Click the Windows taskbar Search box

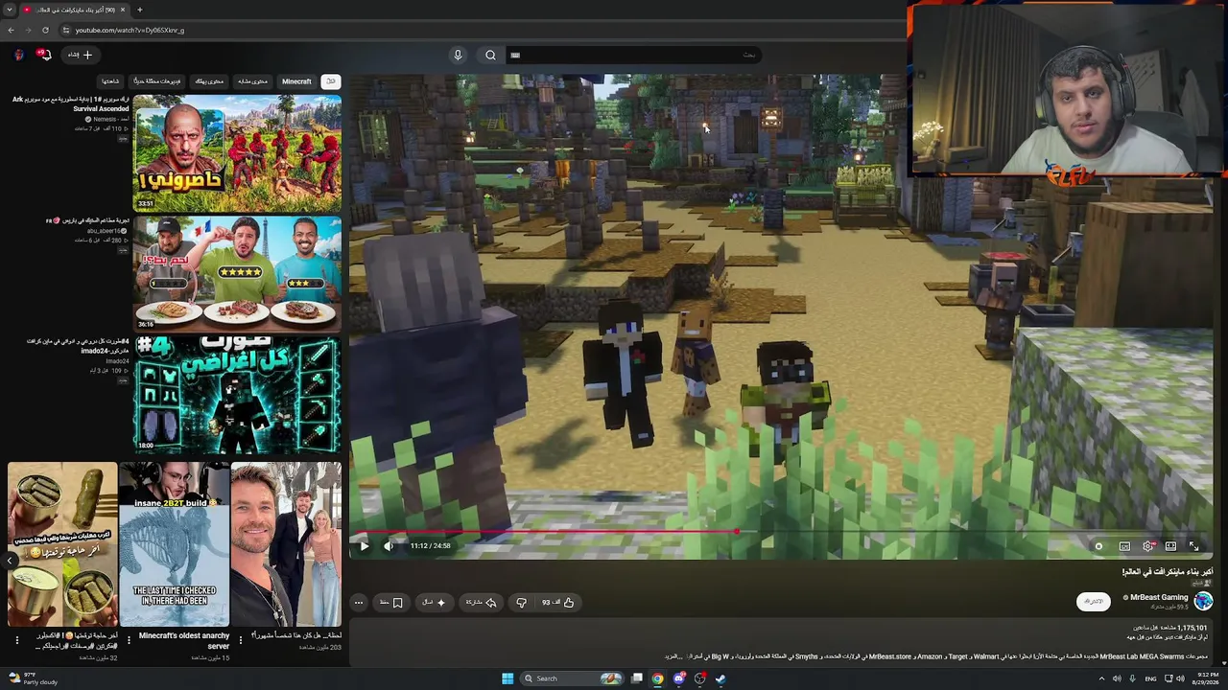pos(572,678)
